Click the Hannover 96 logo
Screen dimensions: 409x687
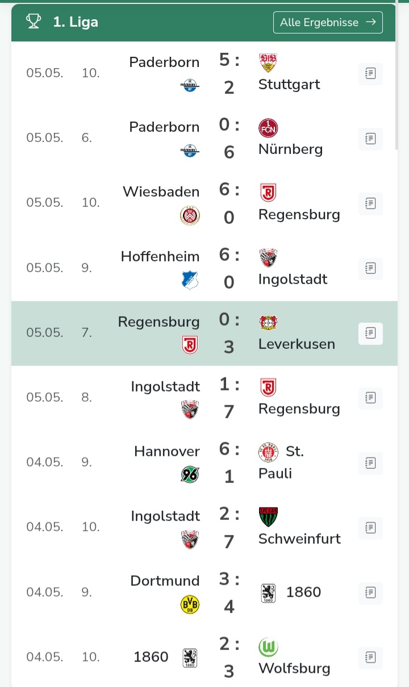[x=190, y=474]
